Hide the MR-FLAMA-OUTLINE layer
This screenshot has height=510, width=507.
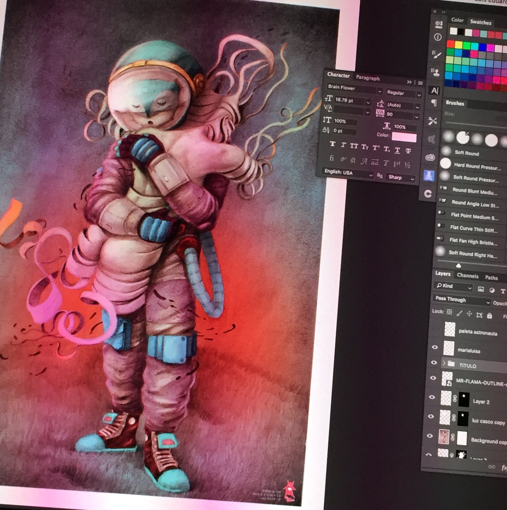[x=433, y=378]
